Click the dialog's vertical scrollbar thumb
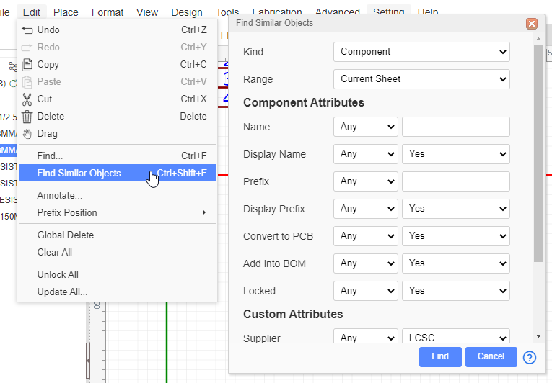Viewport: 552px width, 383px height. [538, 151]
